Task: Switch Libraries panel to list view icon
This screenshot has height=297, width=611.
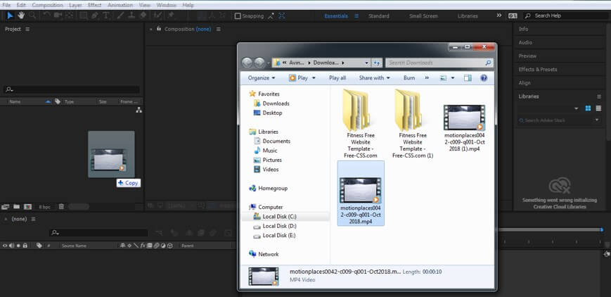Action: (x=598, y=108)
